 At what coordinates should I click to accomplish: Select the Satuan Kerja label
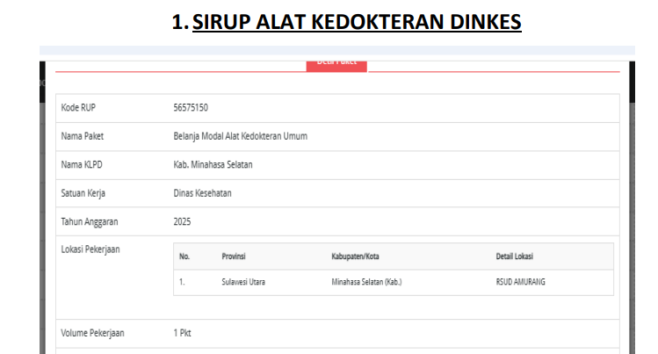point(83,193)
